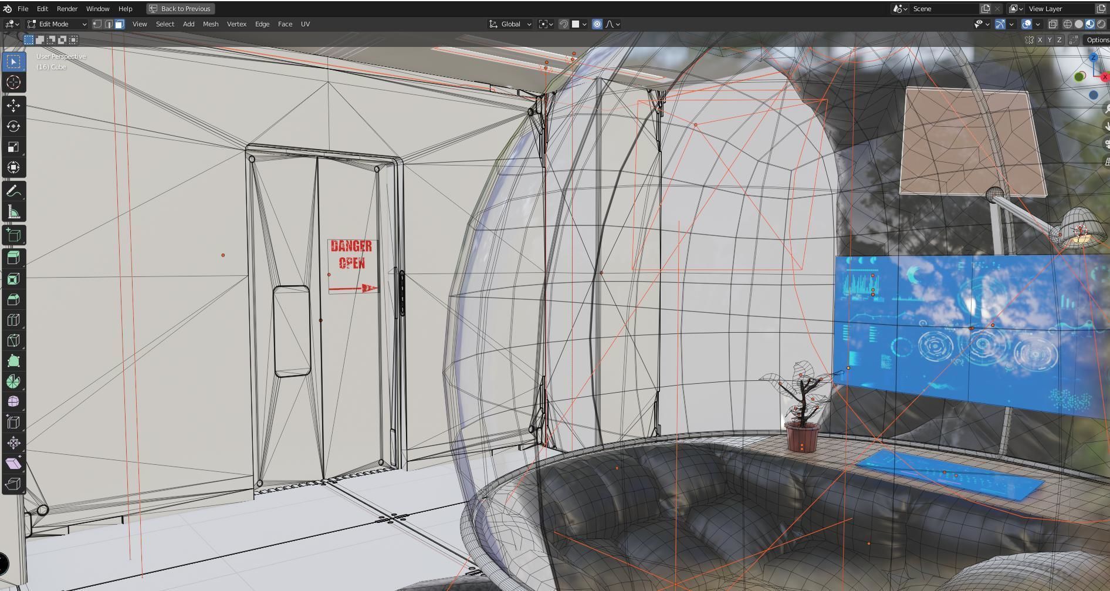1110x591 pixels.
Task: Activate the 3D Cursor tool
Action: click(x=13, y=83)
